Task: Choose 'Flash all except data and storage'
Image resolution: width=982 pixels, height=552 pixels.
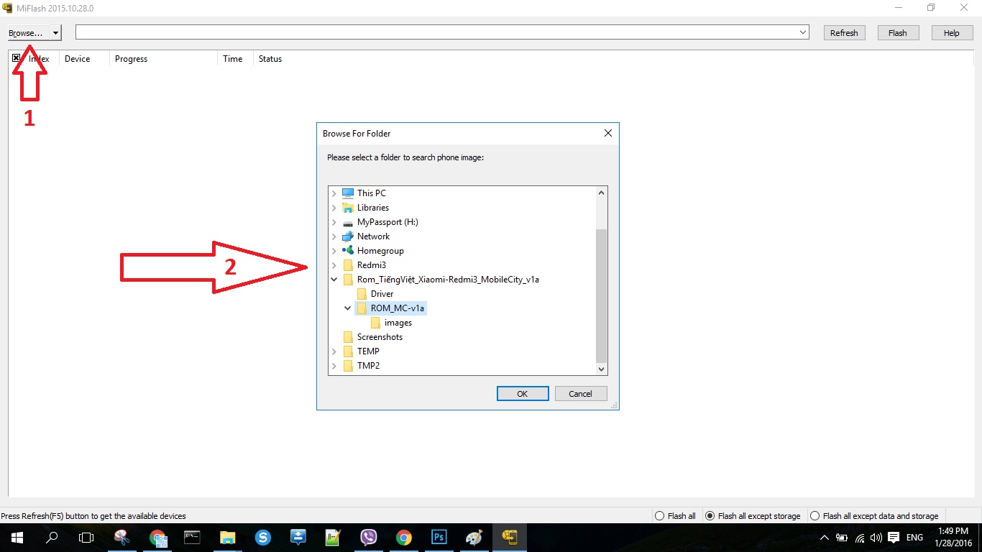Action: 814,516
